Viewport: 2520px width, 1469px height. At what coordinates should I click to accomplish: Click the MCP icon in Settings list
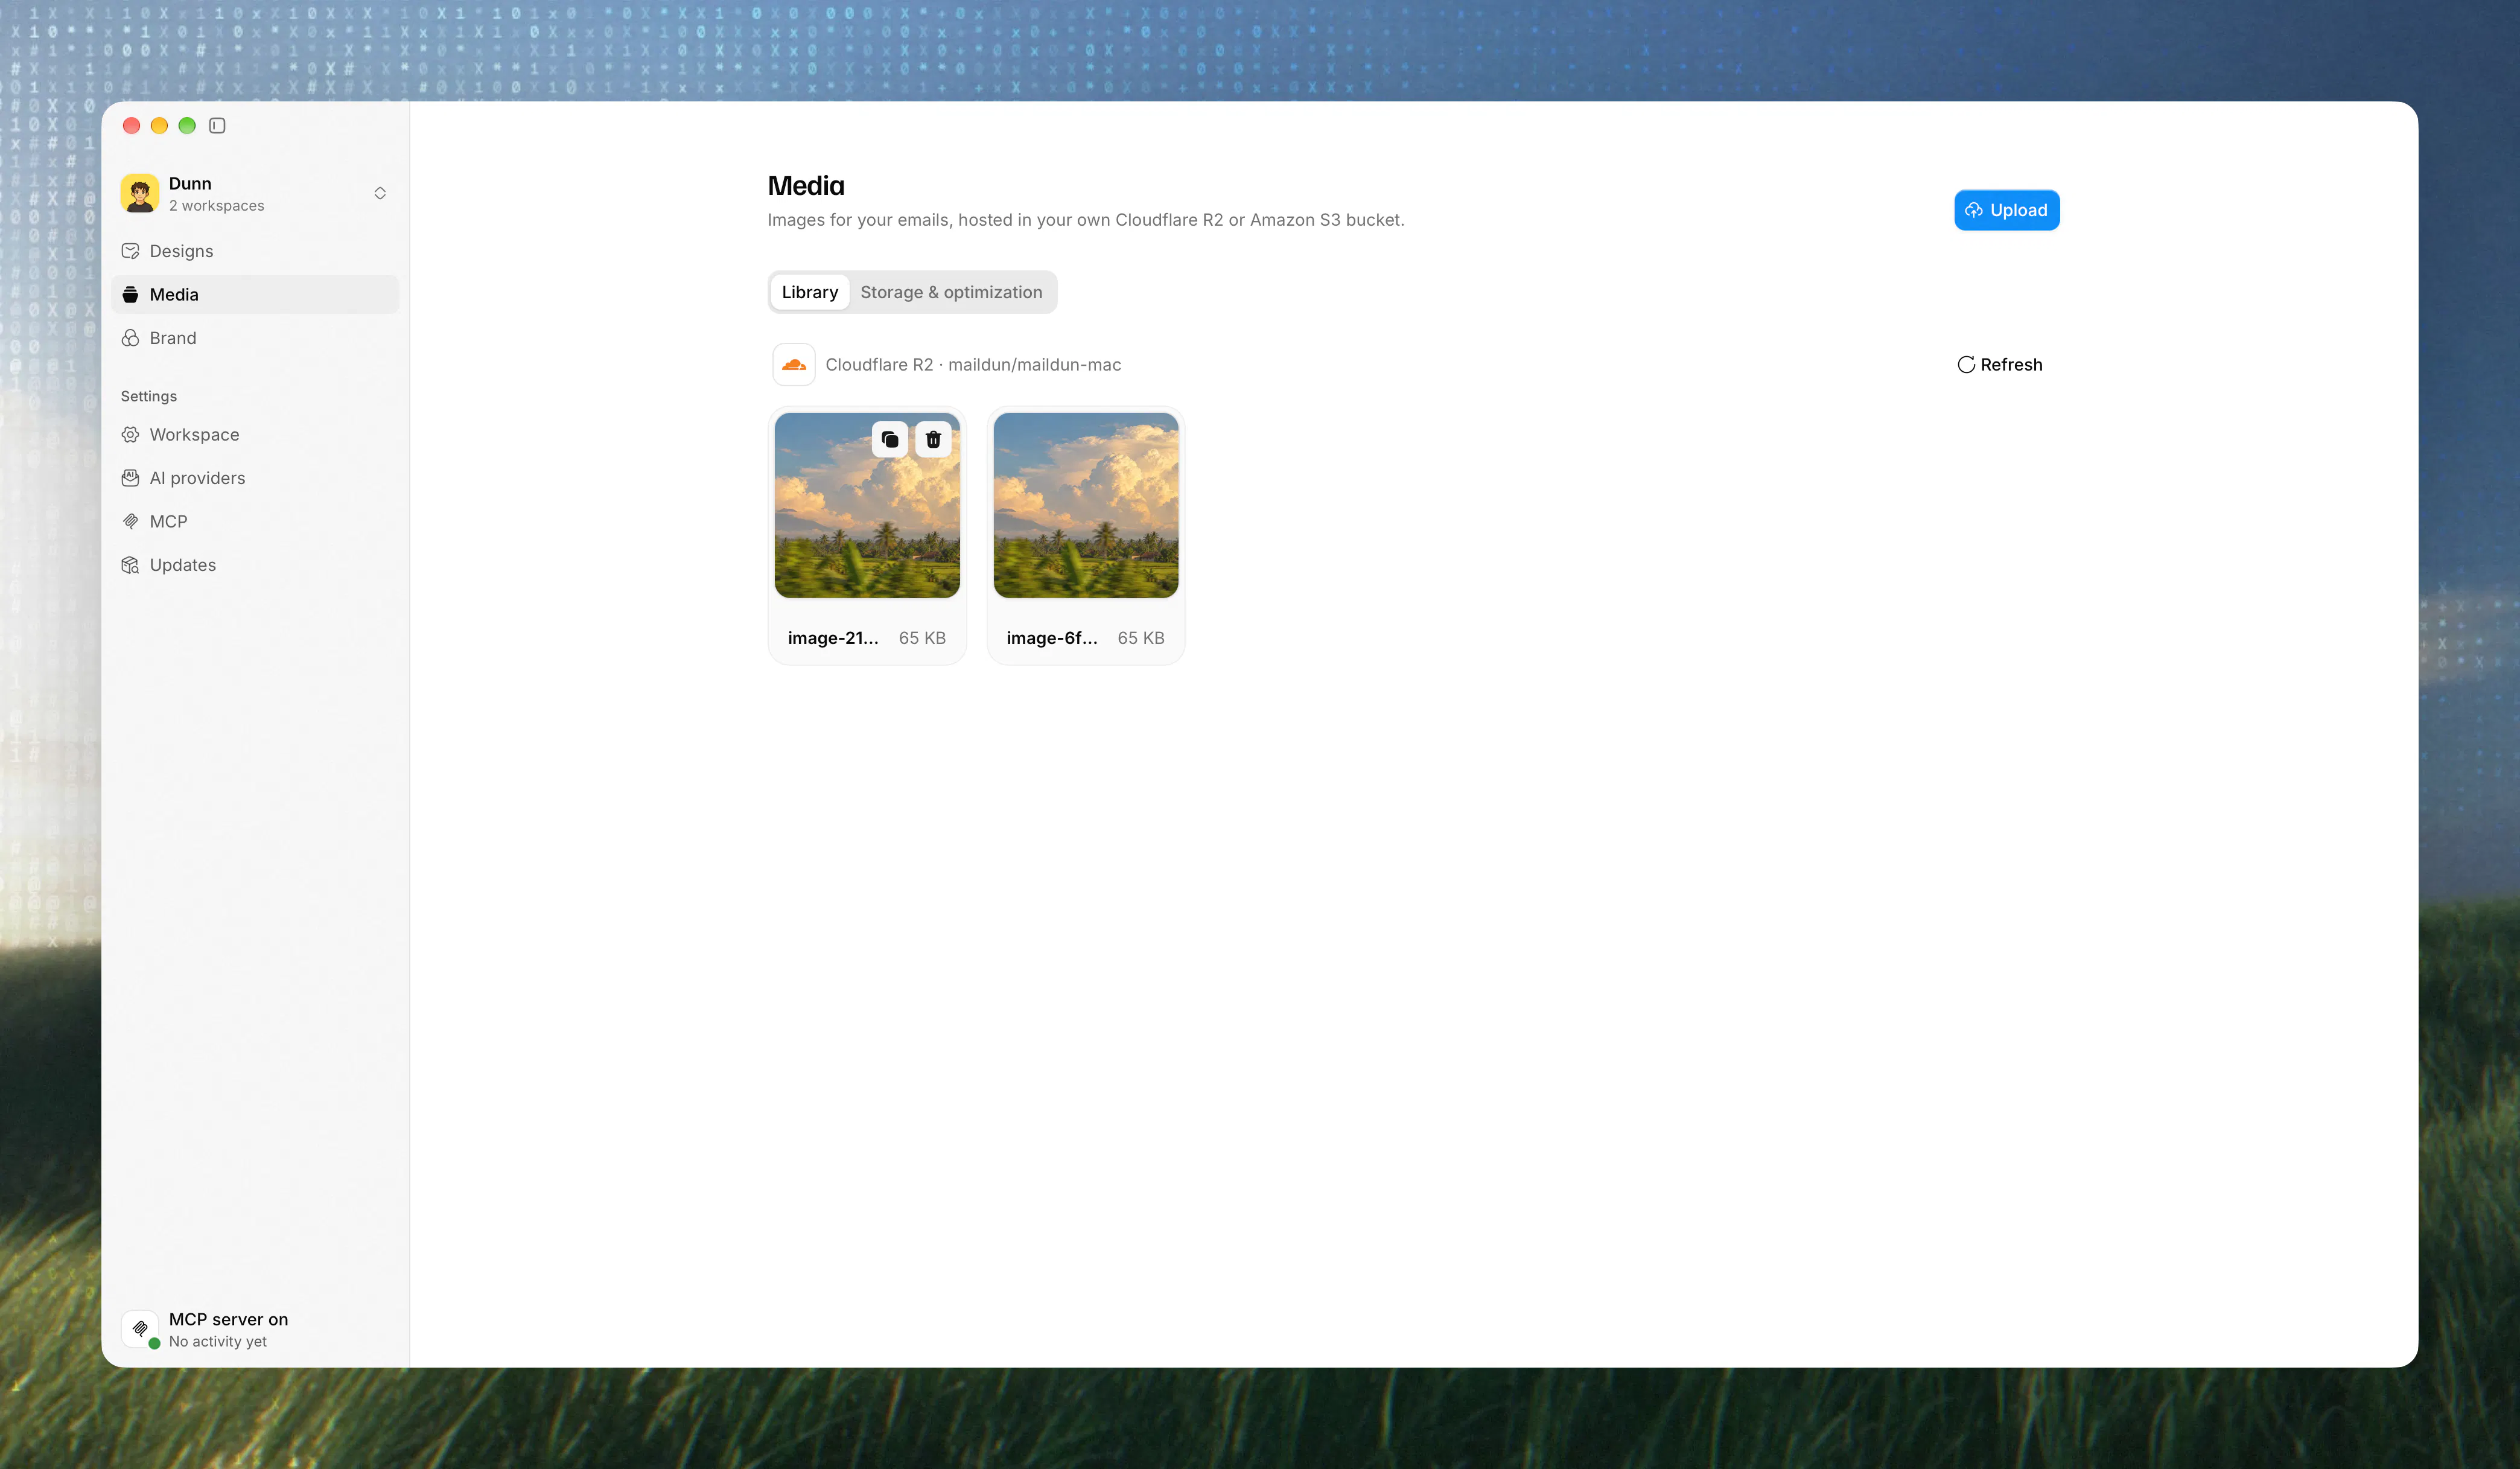coord(130,521)
